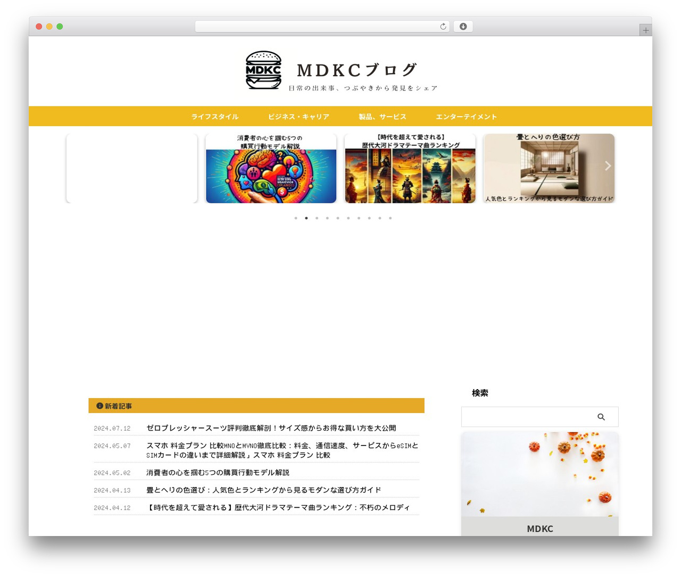Select the first carousel pagination dot

[x=296, y=218]
